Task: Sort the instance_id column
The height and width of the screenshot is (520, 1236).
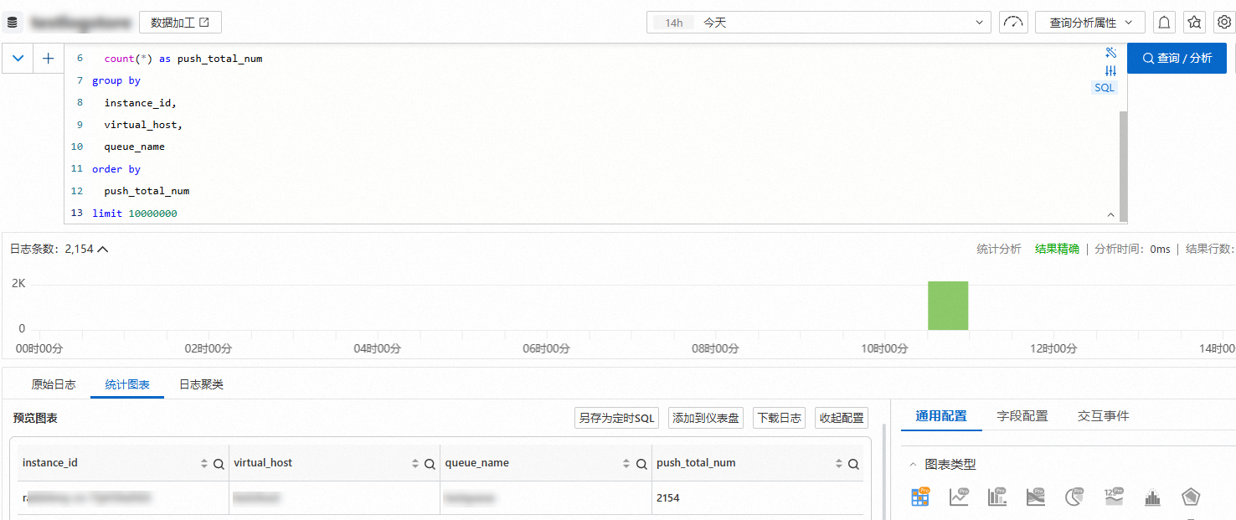Action: (203, 464)
